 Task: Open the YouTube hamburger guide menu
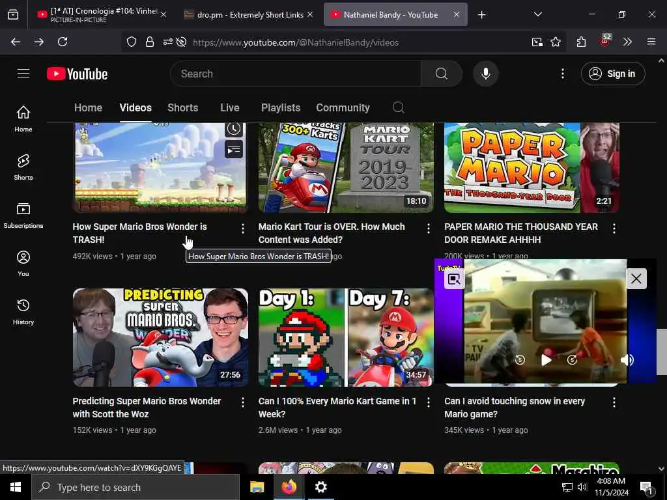point(23,74)
